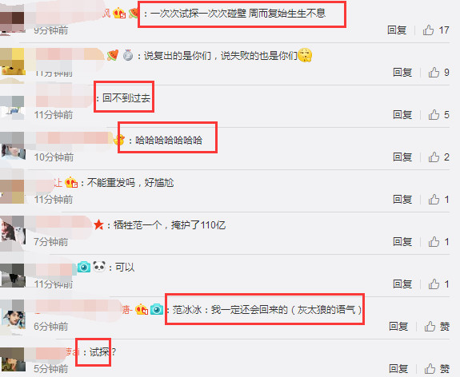Reply to the '哈哈哈哈哈哈哈' comment
460x377 pixels.
pos(402,157)
